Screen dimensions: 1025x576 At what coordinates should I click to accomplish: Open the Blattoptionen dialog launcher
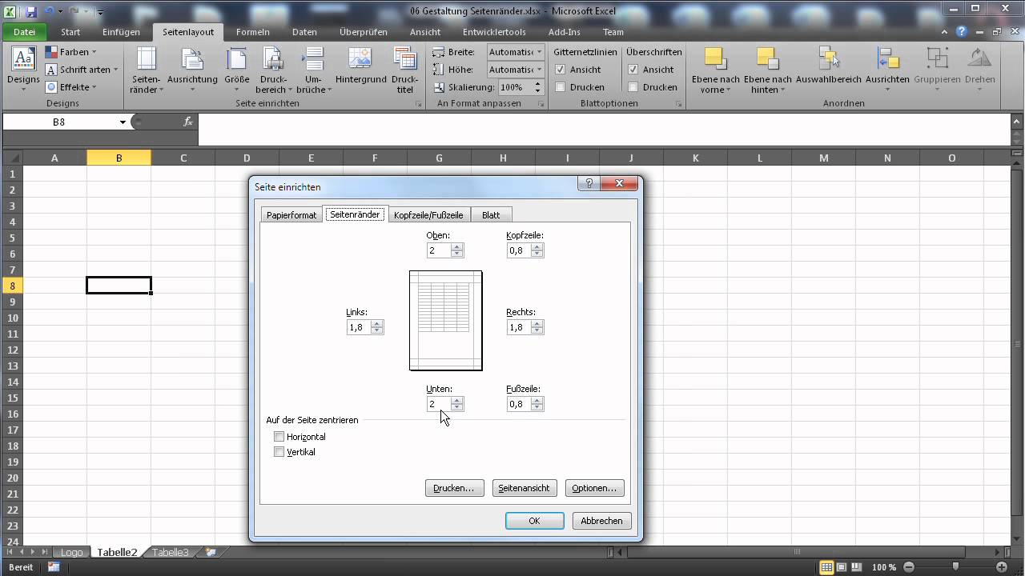coord(679,104)
